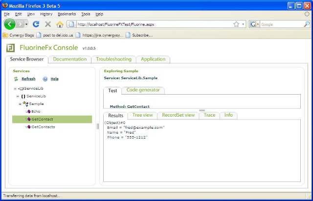Collapse the top ServiceLib assembly node
313x201 pixels.
15,89
